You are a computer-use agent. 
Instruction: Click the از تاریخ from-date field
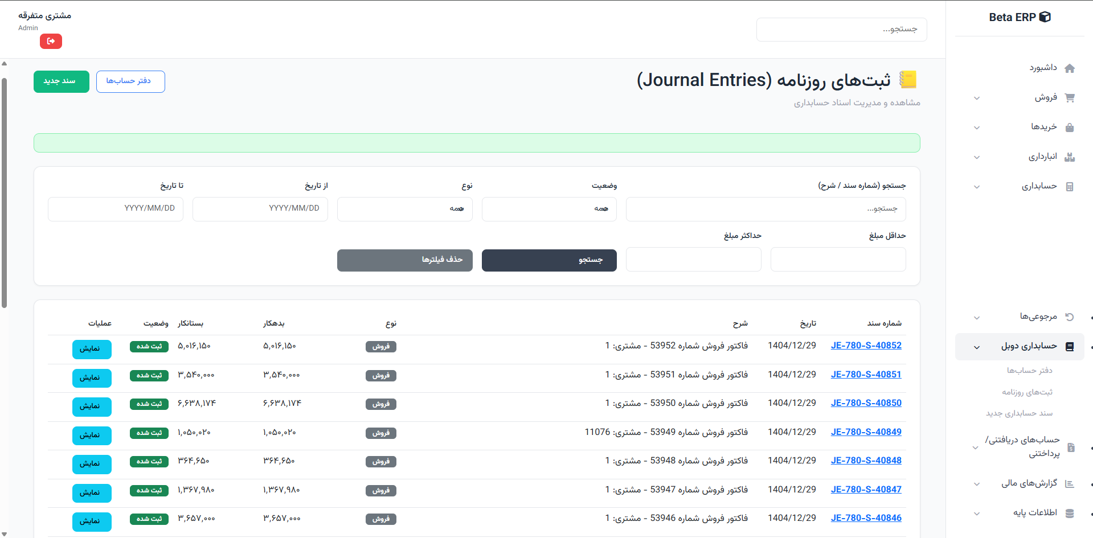[260, 209]
